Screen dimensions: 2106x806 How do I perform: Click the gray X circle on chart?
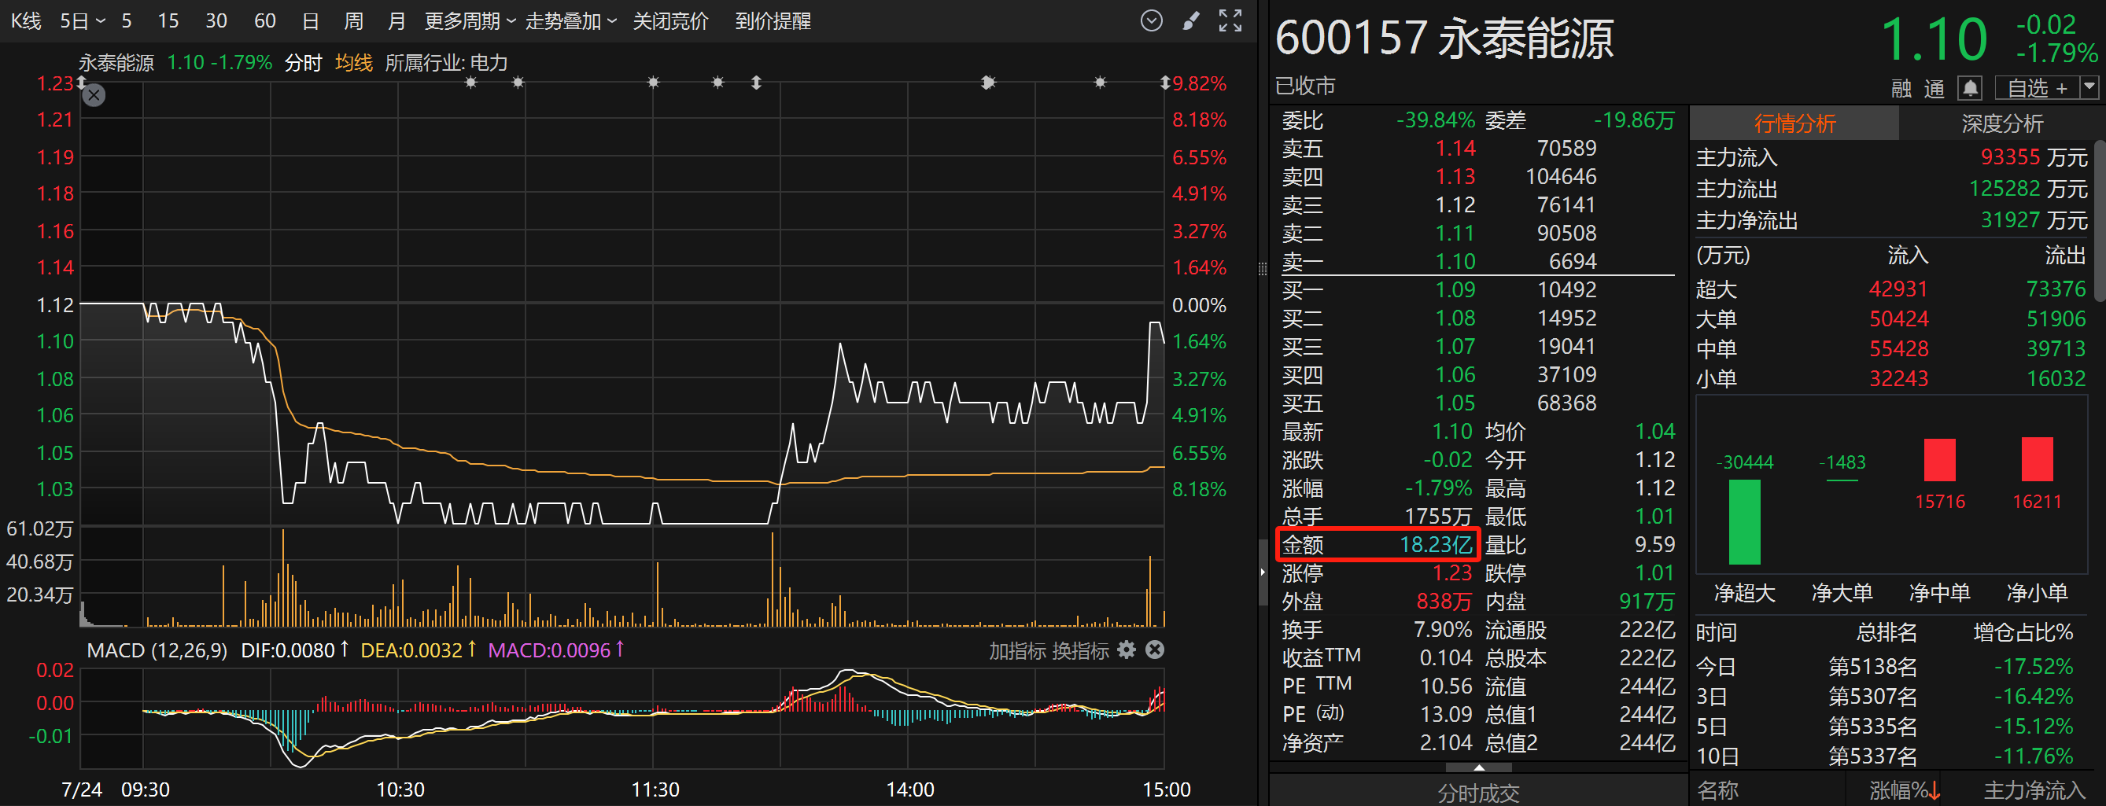[95, 96]
